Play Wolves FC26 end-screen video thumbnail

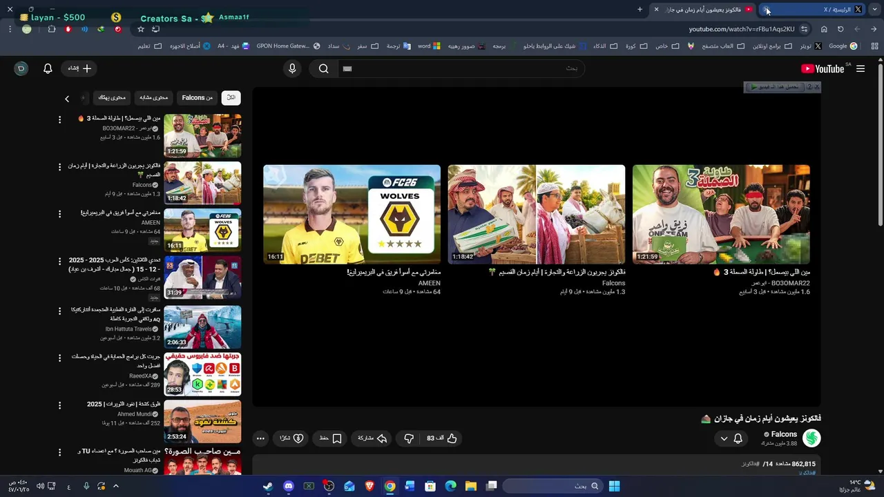pyautogui.click(x=352, y=214)
